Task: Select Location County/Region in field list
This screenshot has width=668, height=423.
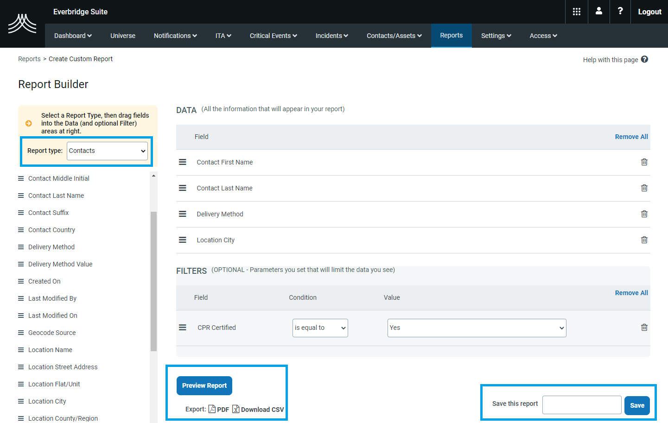Action: point(63,418)
